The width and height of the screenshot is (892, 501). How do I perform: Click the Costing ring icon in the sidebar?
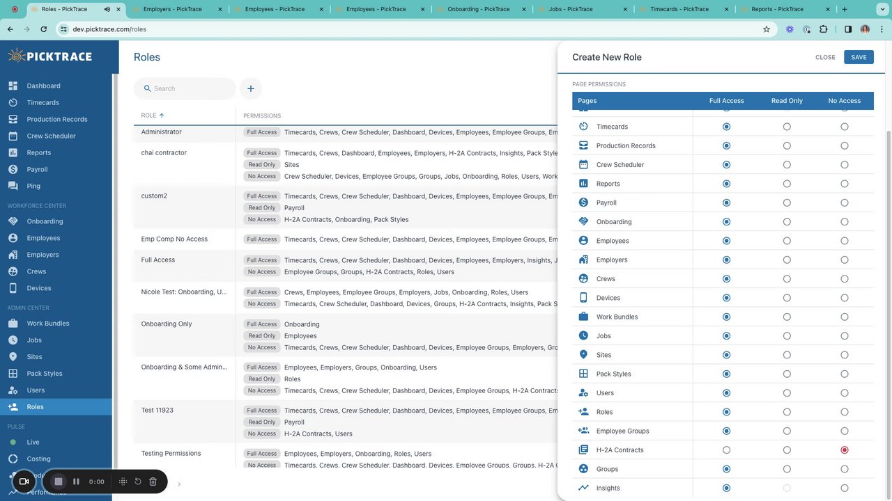tap(13, 459)
